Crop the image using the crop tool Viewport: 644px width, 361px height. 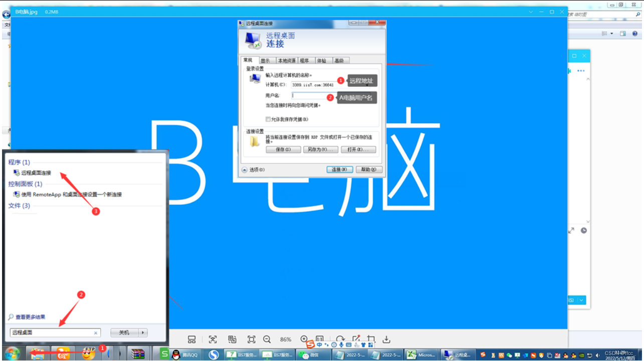371,339
